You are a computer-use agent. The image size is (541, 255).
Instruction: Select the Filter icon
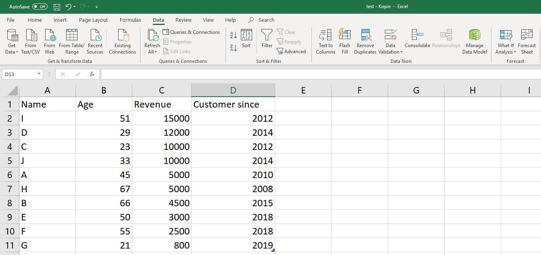pyautogui.click(x=267, y=39)
